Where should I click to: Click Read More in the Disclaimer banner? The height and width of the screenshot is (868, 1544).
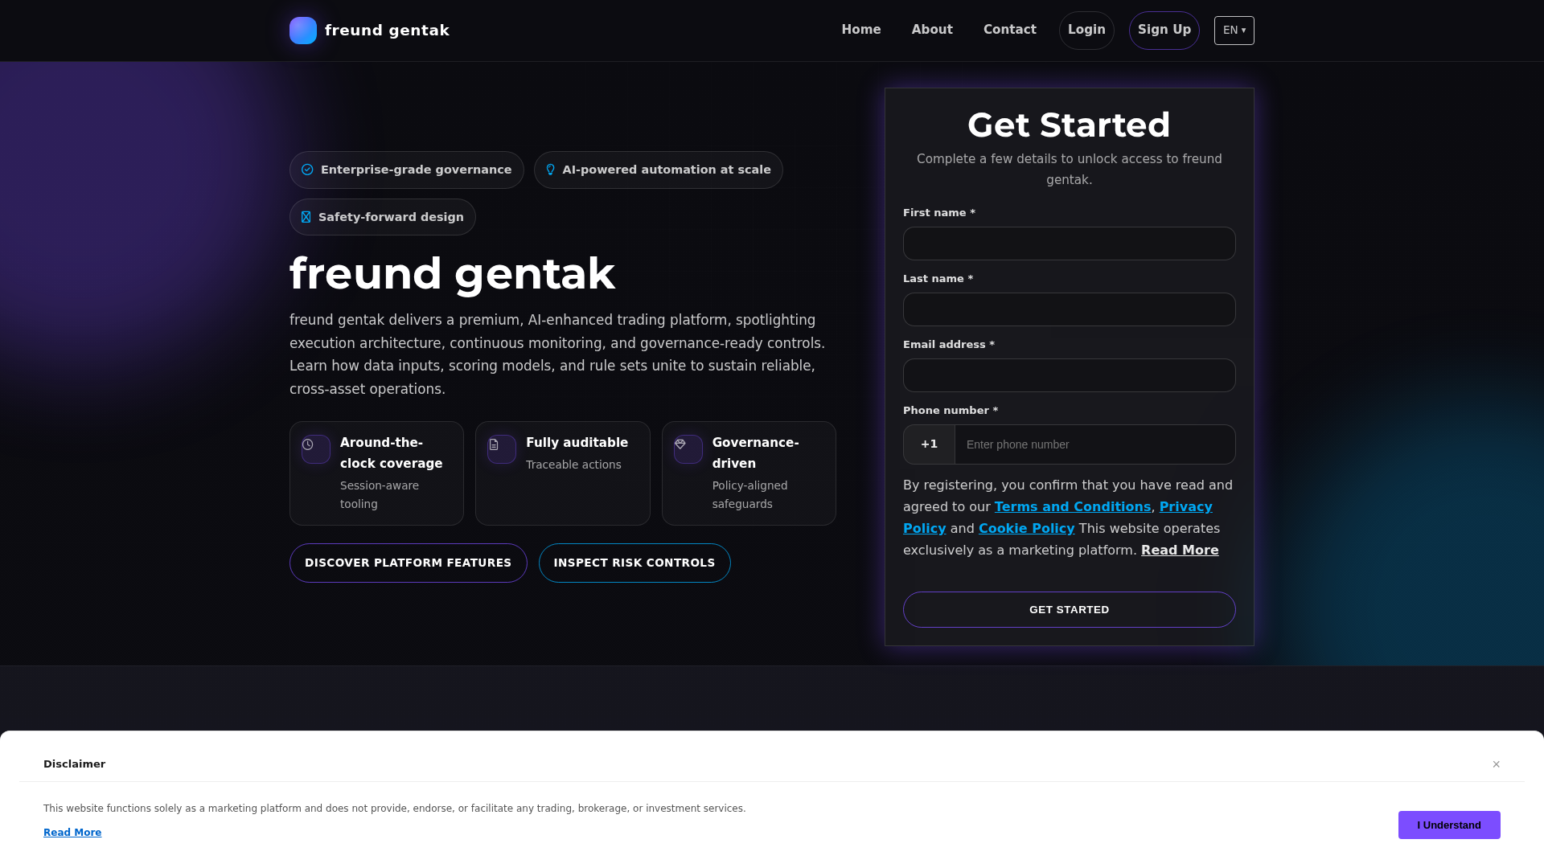click(72, 833)
